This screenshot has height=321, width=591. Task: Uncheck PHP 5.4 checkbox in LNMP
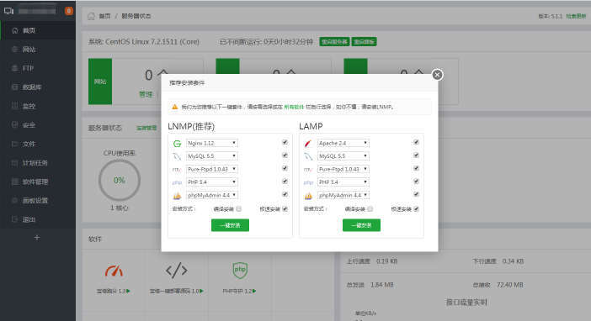(285, 182)
